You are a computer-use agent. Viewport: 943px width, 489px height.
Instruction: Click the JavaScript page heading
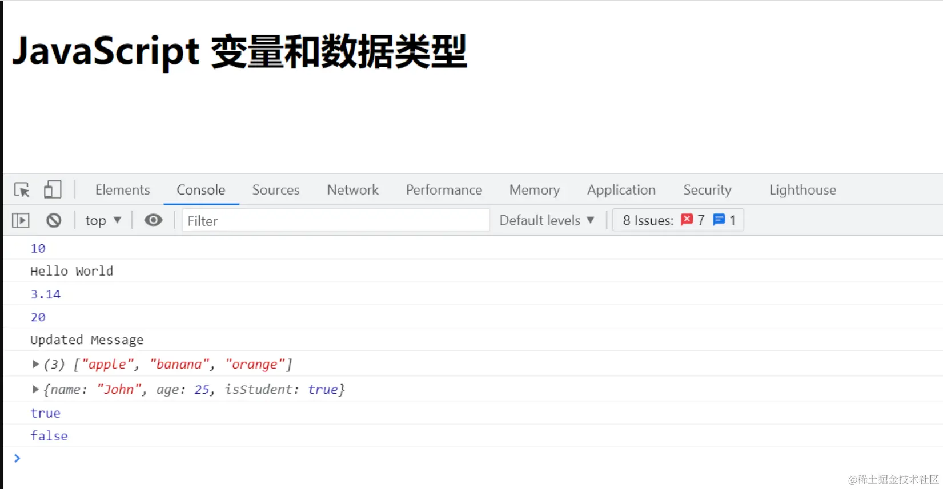(x=239, y=51)
